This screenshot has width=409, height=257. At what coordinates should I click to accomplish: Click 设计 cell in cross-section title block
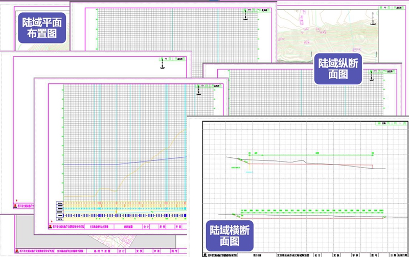click(317, 252)
